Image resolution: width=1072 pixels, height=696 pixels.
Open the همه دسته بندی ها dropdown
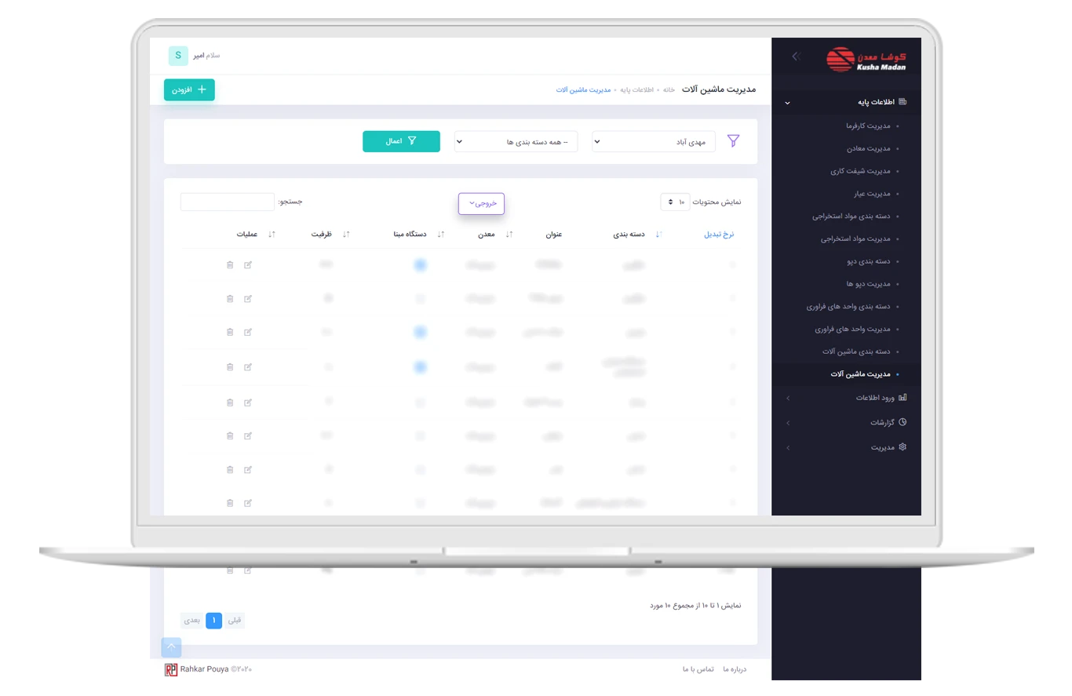pyautogui.click(x=516, y=142)
